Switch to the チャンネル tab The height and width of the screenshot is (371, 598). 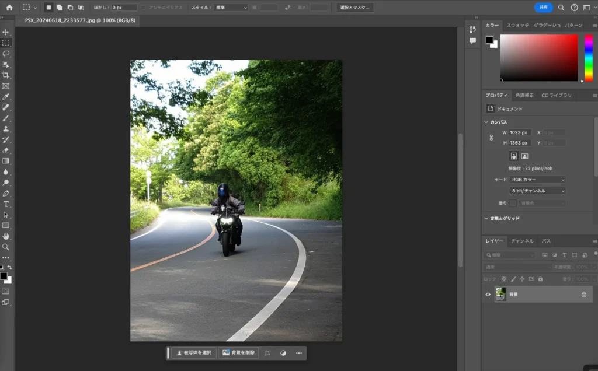coord(522,241)
